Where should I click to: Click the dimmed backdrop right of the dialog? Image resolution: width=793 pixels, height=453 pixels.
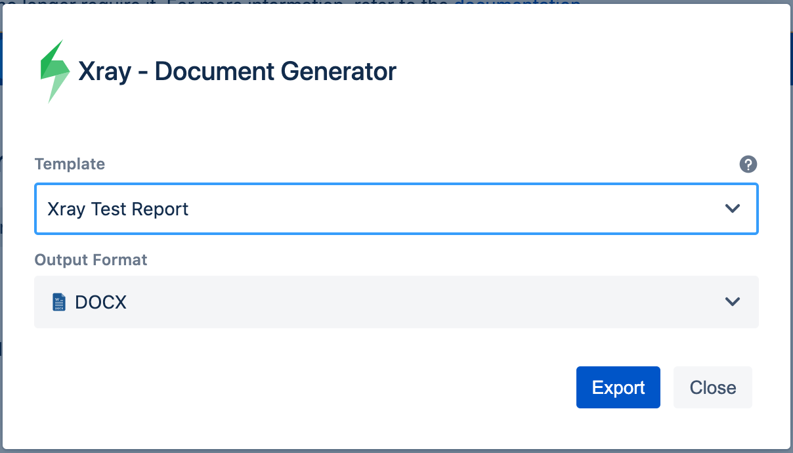click(791, 263)
